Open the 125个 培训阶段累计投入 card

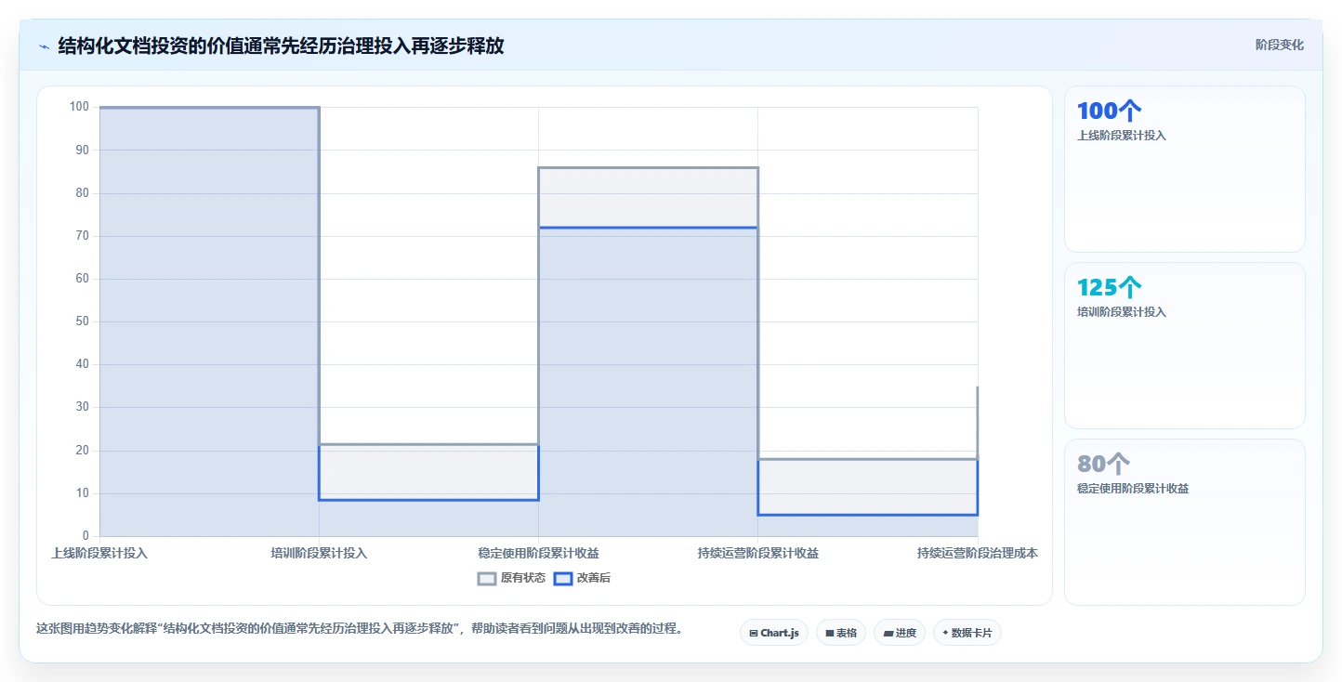click(1185, 346)
